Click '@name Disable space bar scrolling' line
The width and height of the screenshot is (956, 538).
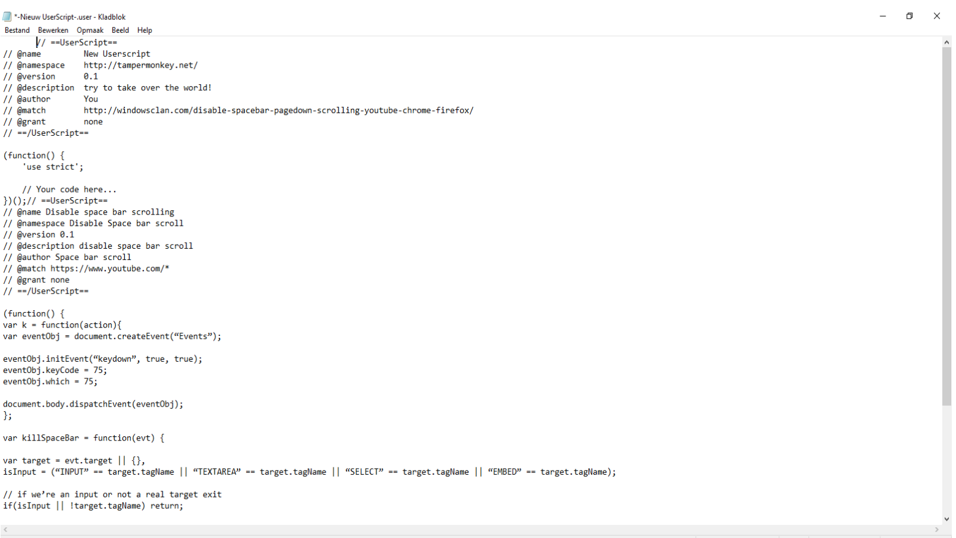88,212
